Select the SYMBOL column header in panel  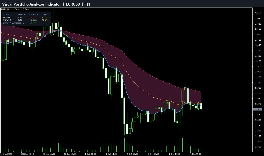[x=7, y=14]
